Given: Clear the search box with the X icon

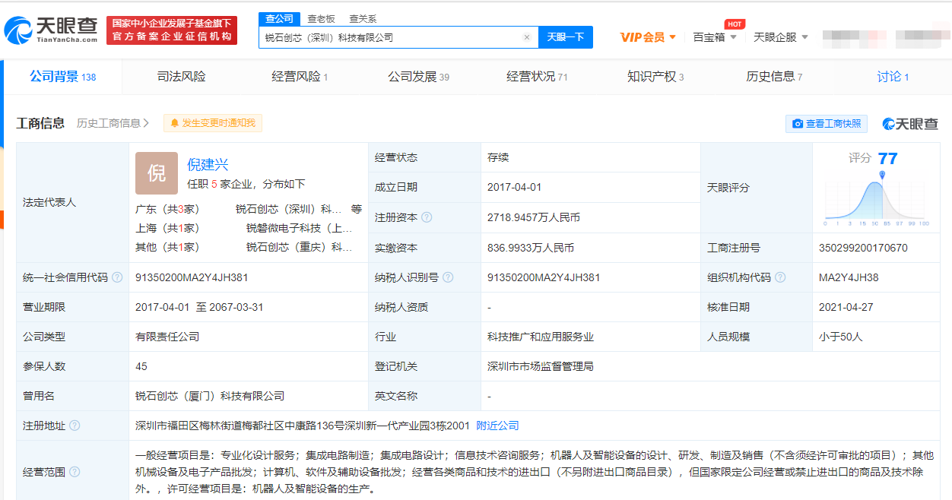Looking at the screenshot, I should pyautogui.click(x=526, y=37).
